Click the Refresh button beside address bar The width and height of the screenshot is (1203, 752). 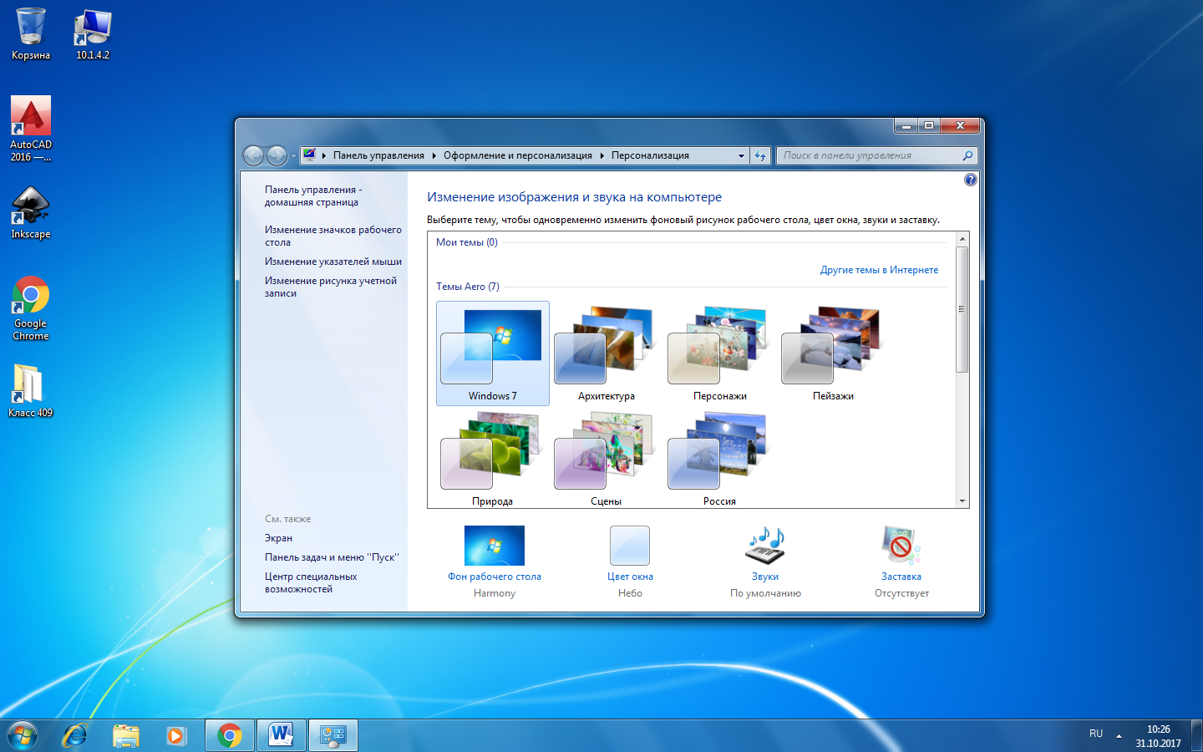click(x=759, y=155)
